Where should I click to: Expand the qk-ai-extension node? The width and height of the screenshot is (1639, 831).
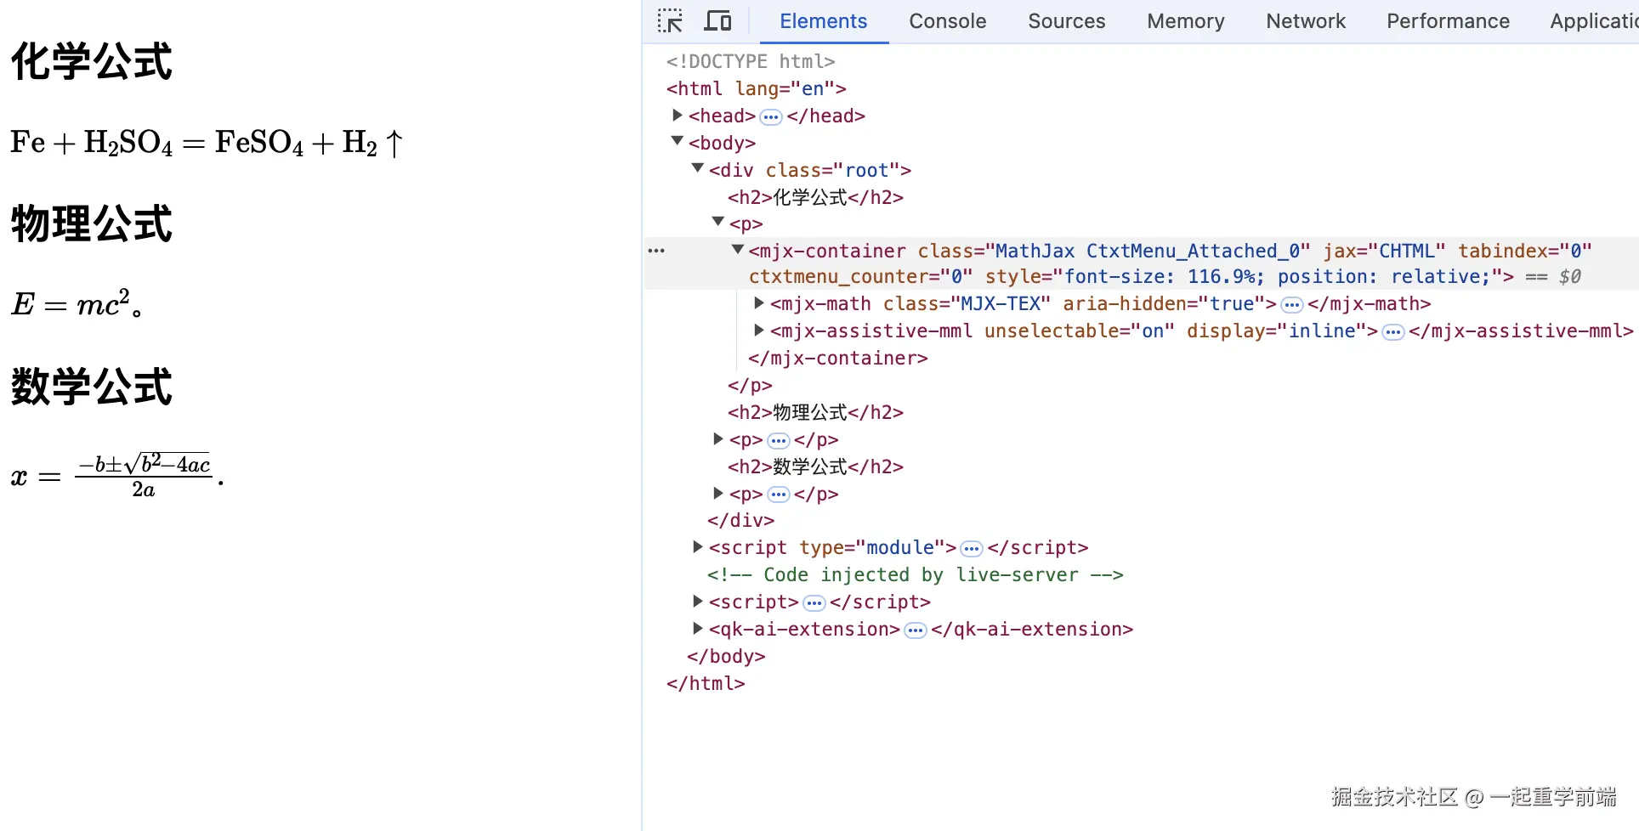pyautogui.click(x=698, y=628)
